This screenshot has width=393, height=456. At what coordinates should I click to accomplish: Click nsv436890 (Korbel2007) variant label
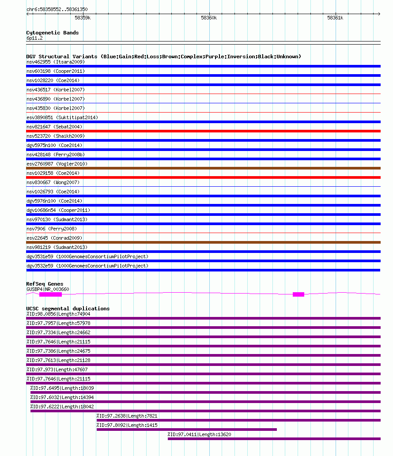point(56,99)
